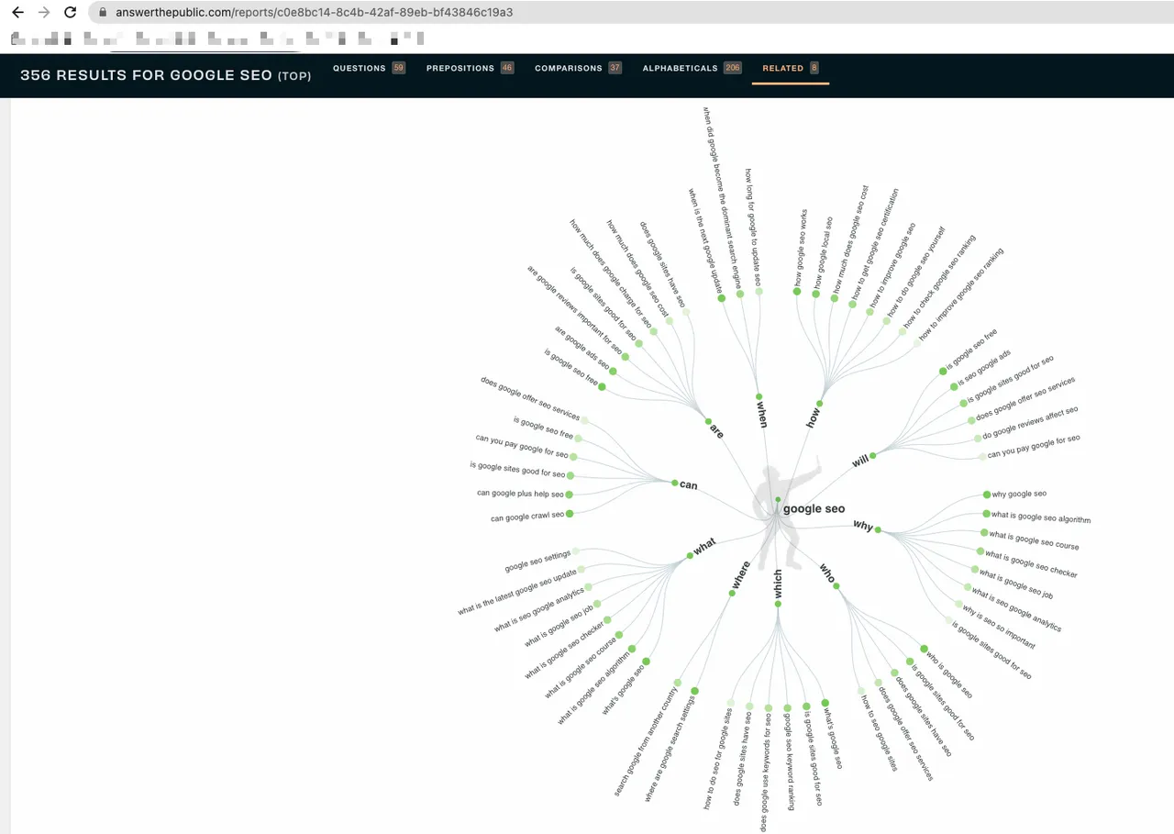Click 'does google use keywords for seo'
Viewport: 1174px width, 834px height.
coord(766,773)
